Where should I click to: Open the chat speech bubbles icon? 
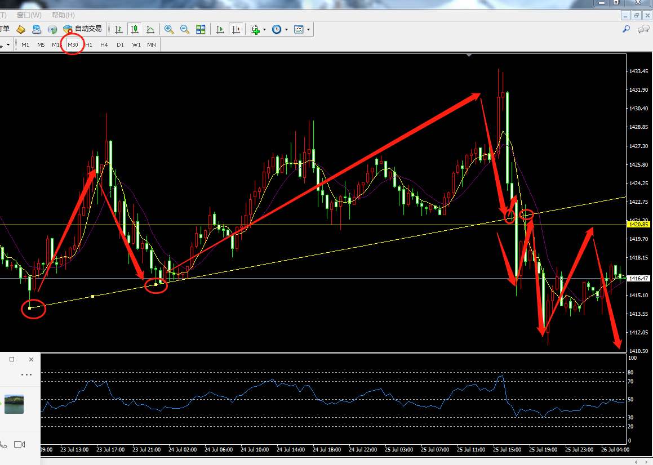[643, 29]
